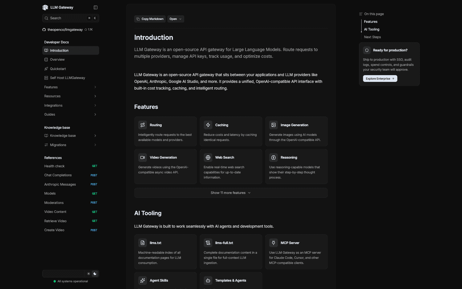Switch to light theme sun toggle
The width and height of the screenshot is (462, 289).
[x=89, y=274]
